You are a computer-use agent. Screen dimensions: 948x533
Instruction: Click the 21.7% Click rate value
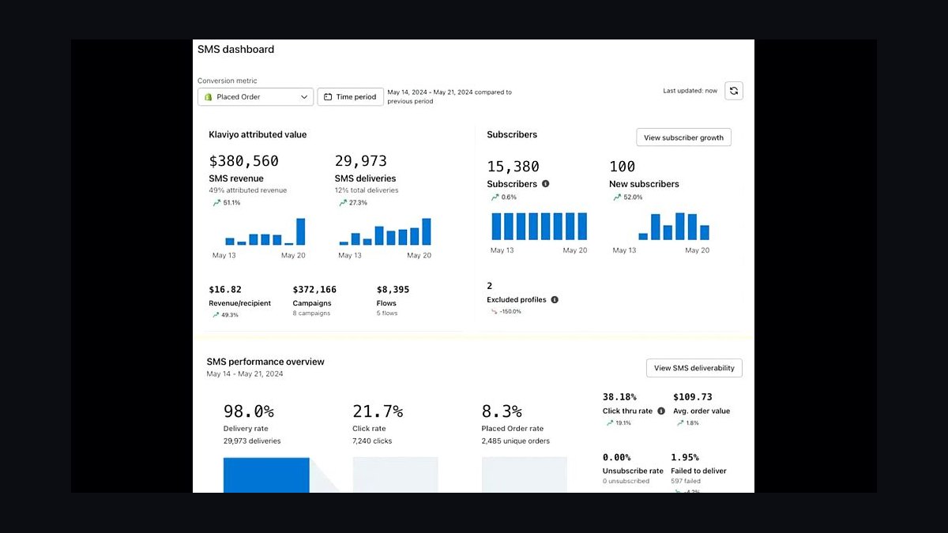point(378,411)
